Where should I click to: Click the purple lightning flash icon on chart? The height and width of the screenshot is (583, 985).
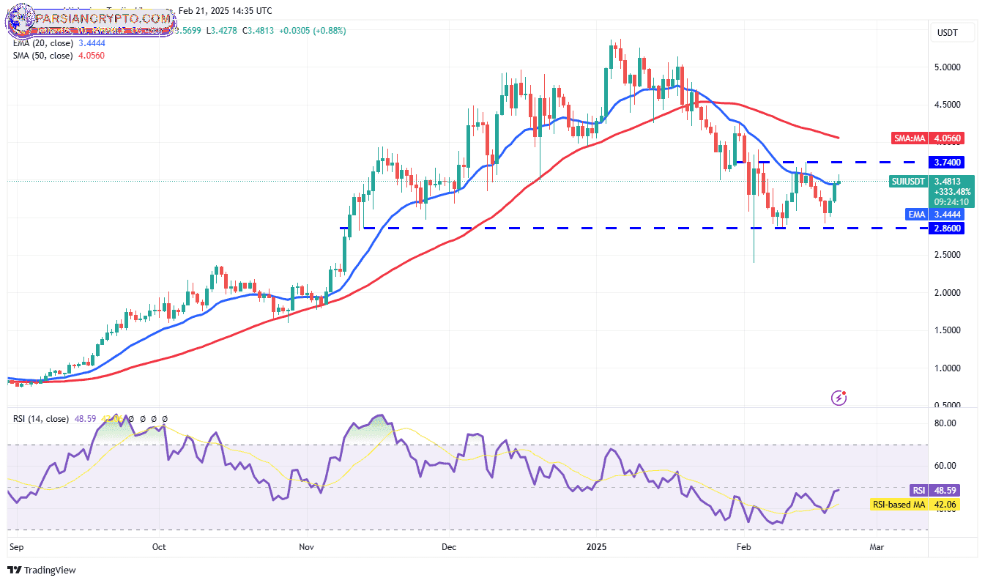click(x=839, y=398)
